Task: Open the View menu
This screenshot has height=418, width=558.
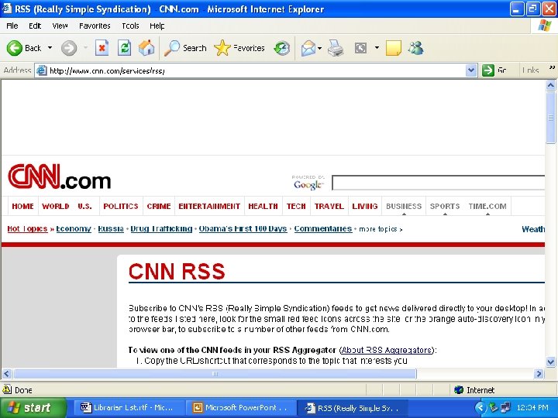Action: 60,26
